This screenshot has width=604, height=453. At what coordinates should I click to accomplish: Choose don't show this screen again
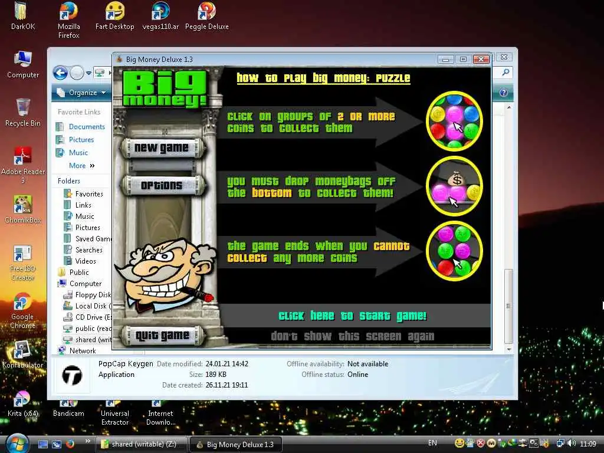(x=353, y=336)
